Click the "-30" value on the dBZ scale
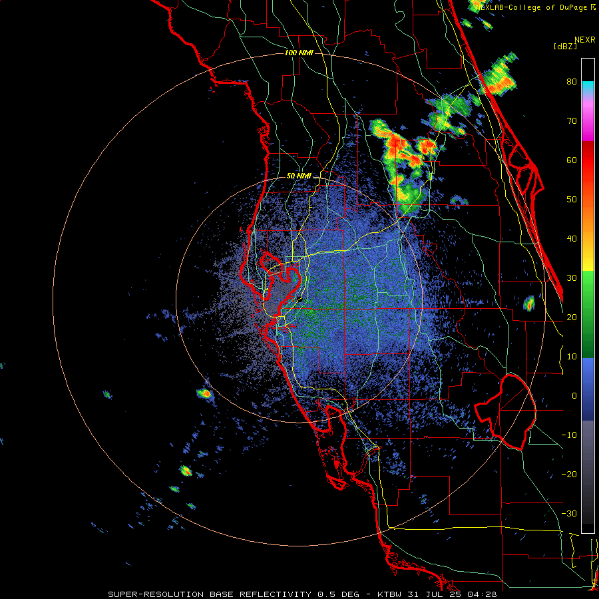 click(x=569, y=513)
